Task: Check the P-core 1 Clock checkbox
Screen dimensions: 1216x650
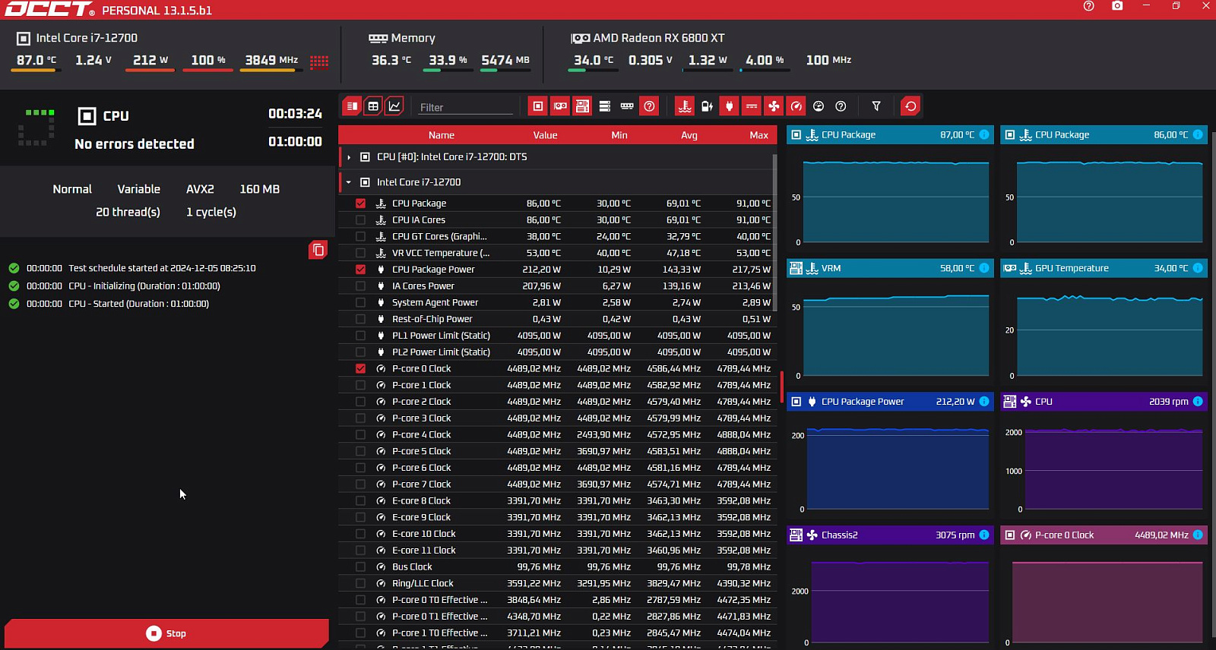Action: click(361, 386)
